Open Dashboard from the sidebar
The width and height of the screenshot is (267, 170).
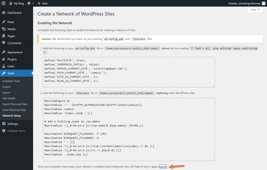(x=14, y=13)
